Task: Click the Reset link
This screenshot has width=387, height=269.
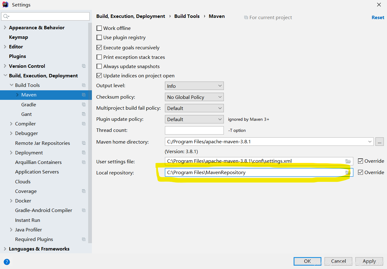Action: click(x=378, y=18)
